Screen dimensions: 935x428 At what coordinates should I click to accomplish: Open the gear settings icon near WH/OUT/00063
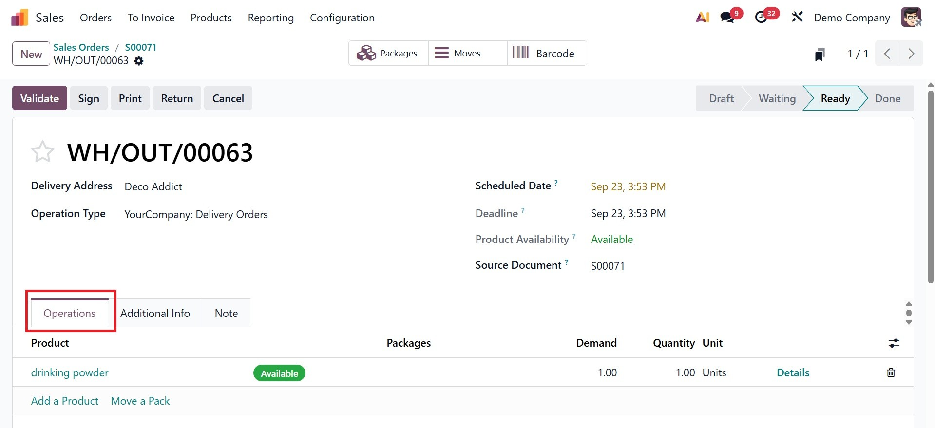coord(139,61)
